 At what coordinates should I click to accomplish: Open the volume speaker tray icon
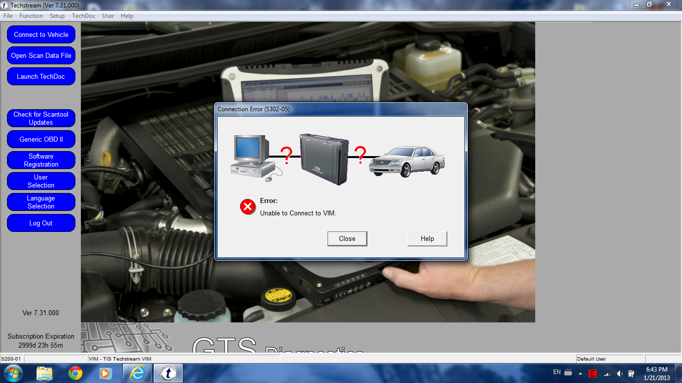click(620, 374)
